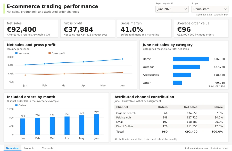Viewport: 232px width, 151px height.
Task: Open the Reporting month dropdown showing June 2026
Action: point(172,9)
